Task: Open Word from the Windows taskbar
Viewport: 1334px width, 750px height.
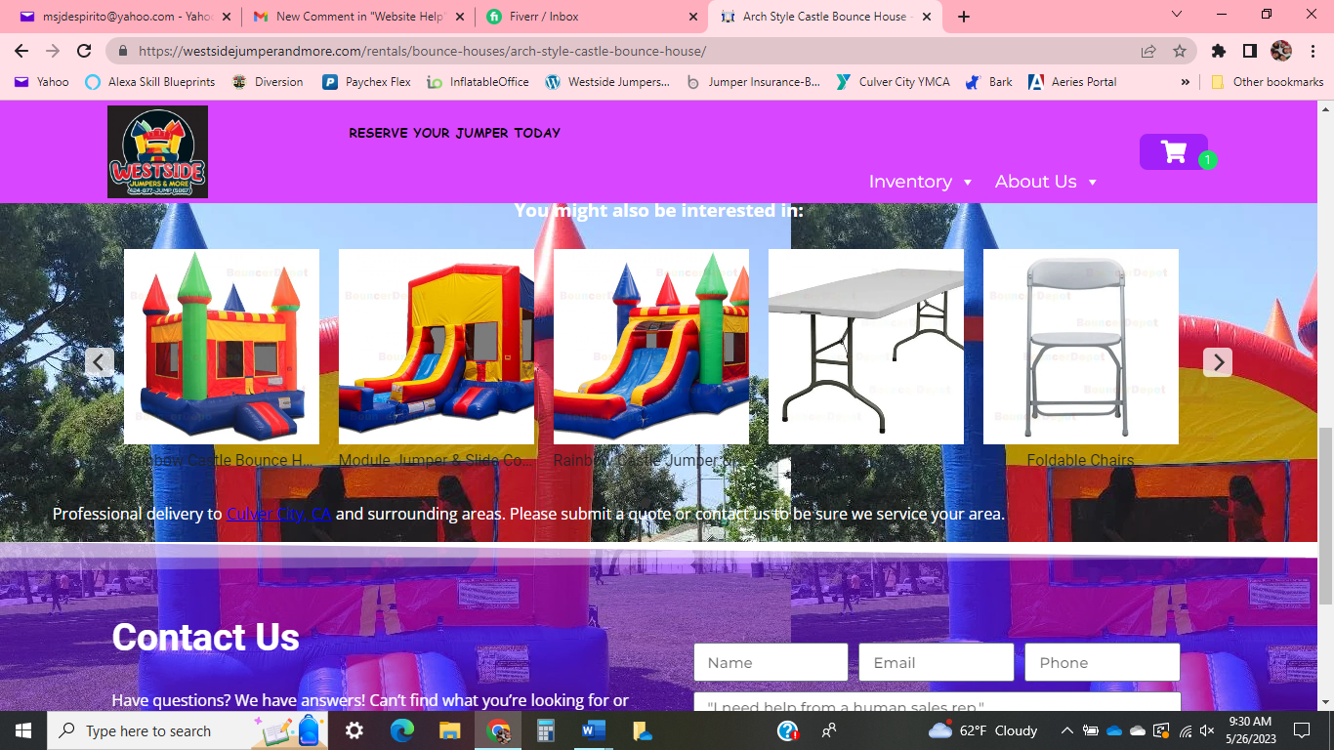Action: pyautogui.click(x=594, y=730)
